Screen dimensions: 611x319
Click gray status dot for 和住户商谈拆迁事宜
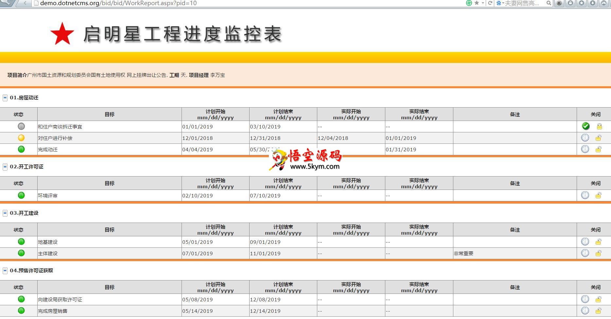[21, 126]
